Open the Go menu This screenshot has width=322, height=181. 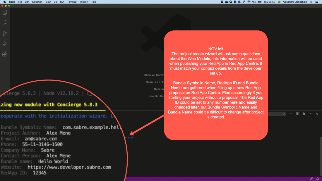[55, 2]
